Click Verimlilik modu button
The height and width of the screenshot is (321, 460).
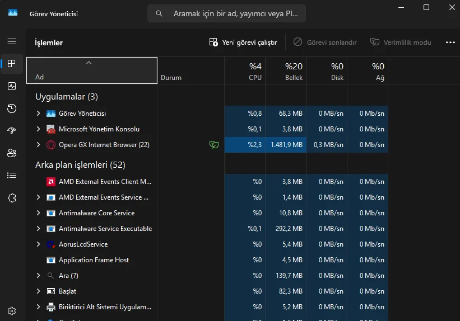coord(401,43)
